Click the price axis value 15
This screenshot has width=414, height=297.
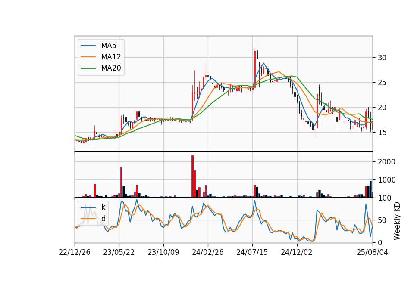click(382, 133)
